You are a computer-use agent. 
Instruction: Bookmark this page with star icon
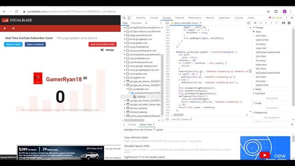click(268, 12)
